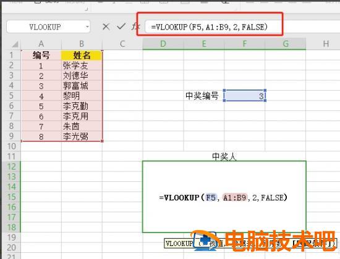Select column B header
This screenshot has height=259, width=340.
click(x=82, y=44)
